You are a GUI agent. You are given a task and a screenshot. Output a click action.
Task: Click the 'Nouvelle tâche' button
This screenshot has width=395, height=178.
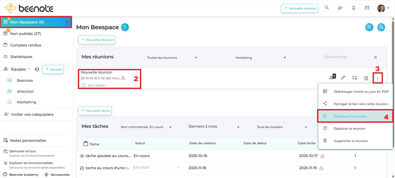tap(95, 111)
